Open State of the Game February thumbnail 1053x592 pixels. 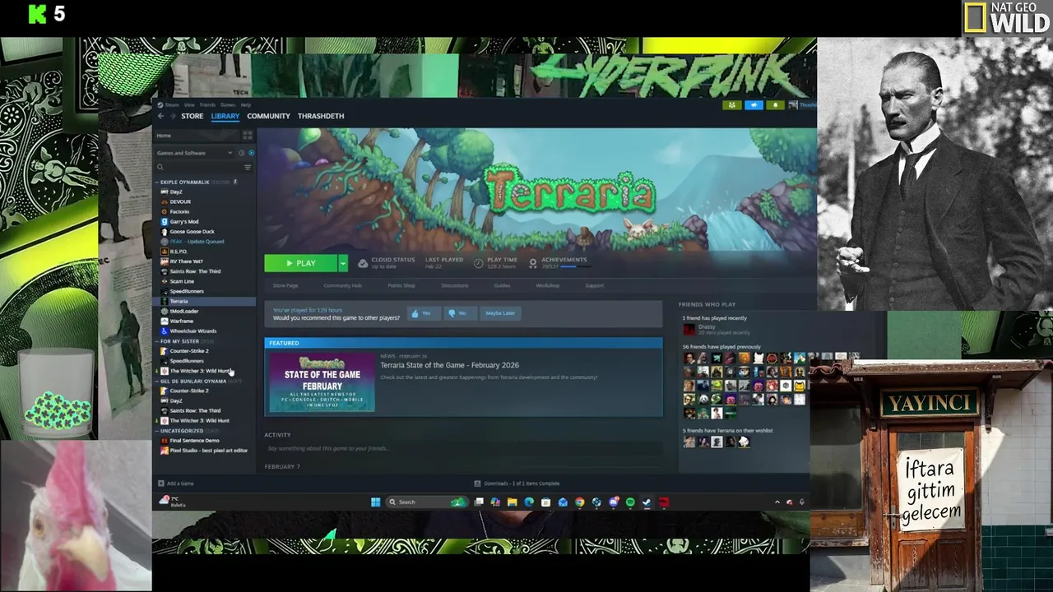[x=322, y=383]
